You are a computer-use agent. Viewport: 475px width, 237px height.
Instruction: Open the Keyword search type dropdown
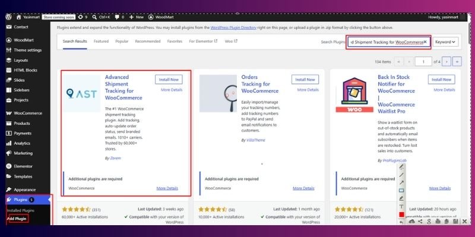(445, 42)
